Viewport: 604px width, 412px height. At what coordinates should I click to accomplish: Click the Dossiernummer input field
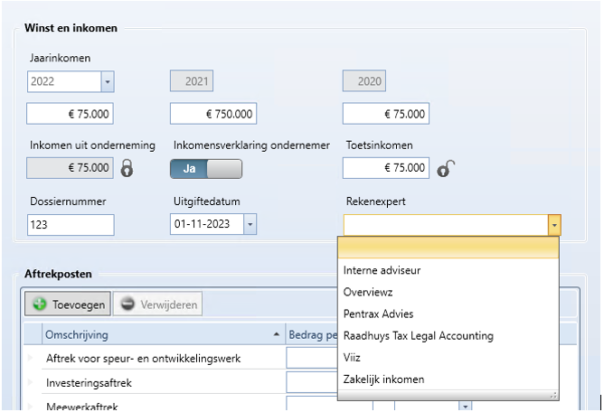[71, 225]
